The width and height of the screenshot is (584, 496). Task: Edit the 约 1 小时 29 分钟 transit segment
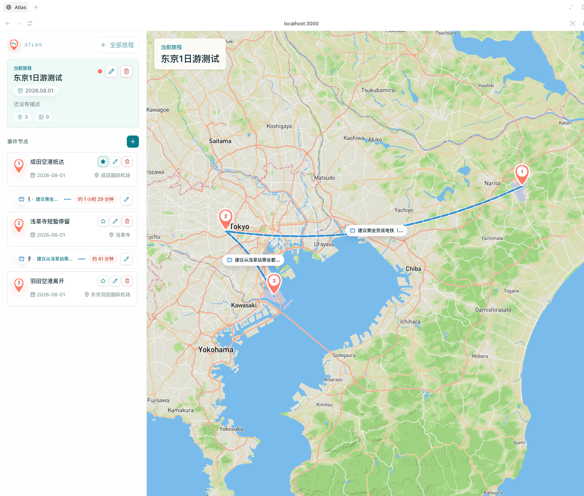(x=126, y=199)
